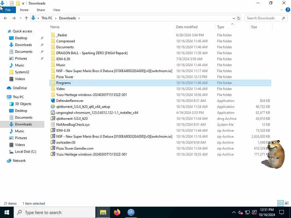Viewport: 291px width, 218px height.
Task: Sort by the Size column header
Action: coord(261,27)
